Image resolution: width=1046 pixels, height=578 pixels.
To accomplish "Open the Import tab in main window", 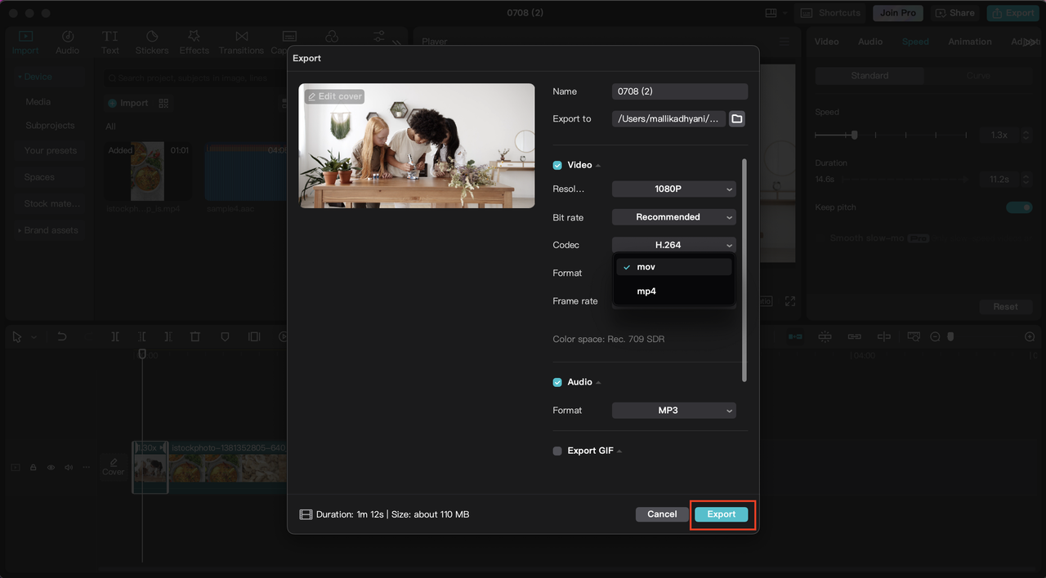I will tap(25, 43).
